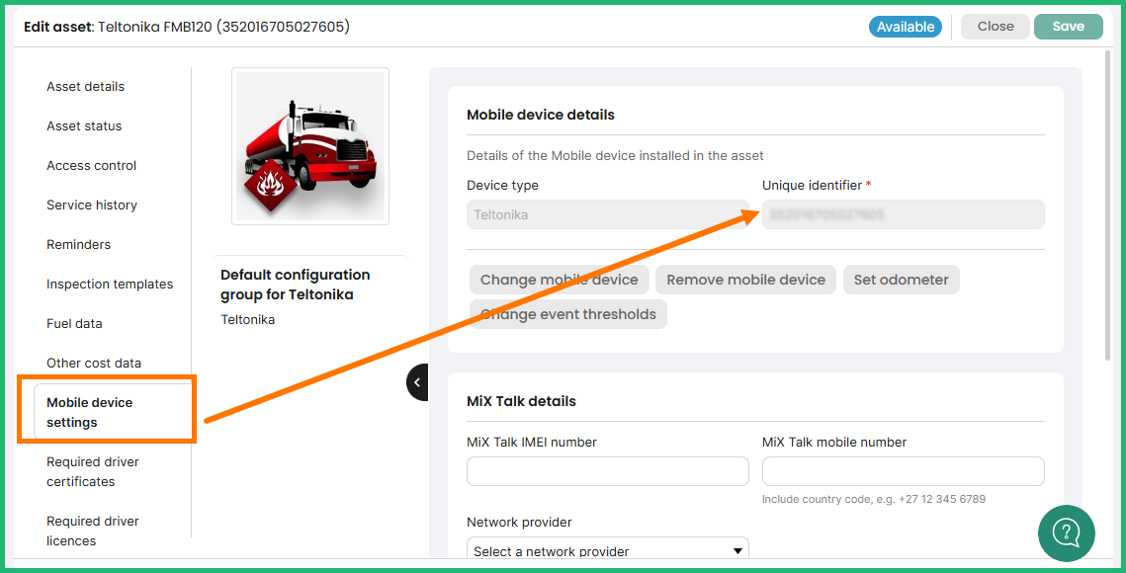Go to Access control section

pyautogui.click(x=92, y=166)
